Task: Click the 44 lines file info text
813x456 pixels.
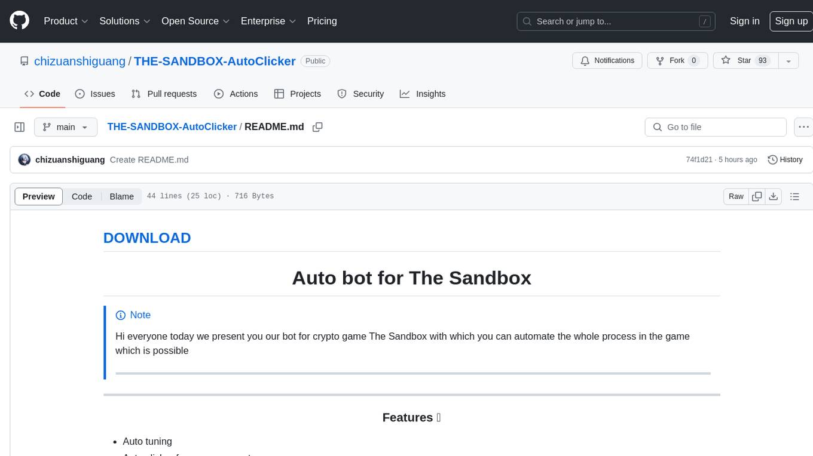Action: click(210, 196)
